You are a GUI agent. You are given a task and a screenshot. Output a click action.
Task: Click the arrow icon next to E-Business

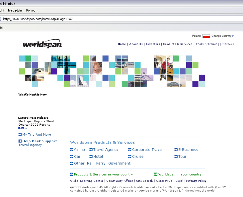tap(176, 149)
